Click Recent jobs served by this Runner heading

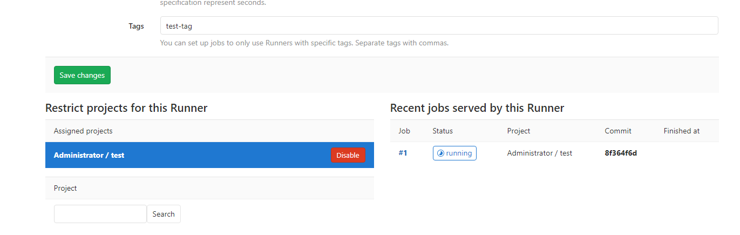tap(477, 108)
